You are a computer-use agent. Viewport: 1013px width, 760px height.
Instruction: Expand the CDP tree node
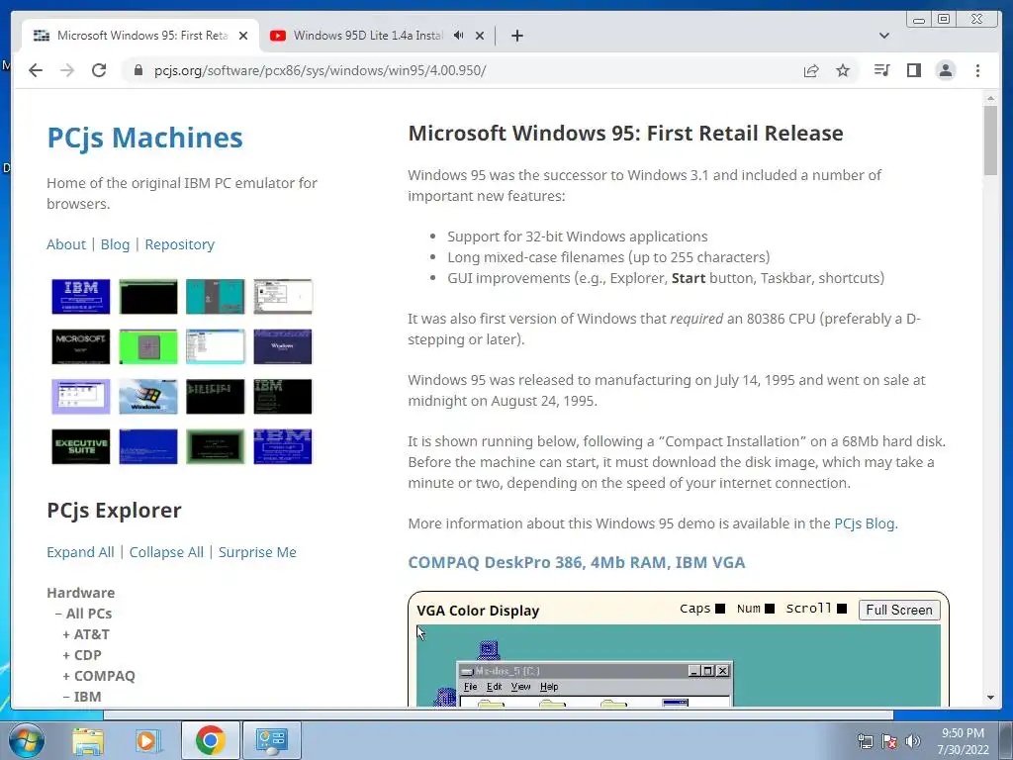click(82, 655)
